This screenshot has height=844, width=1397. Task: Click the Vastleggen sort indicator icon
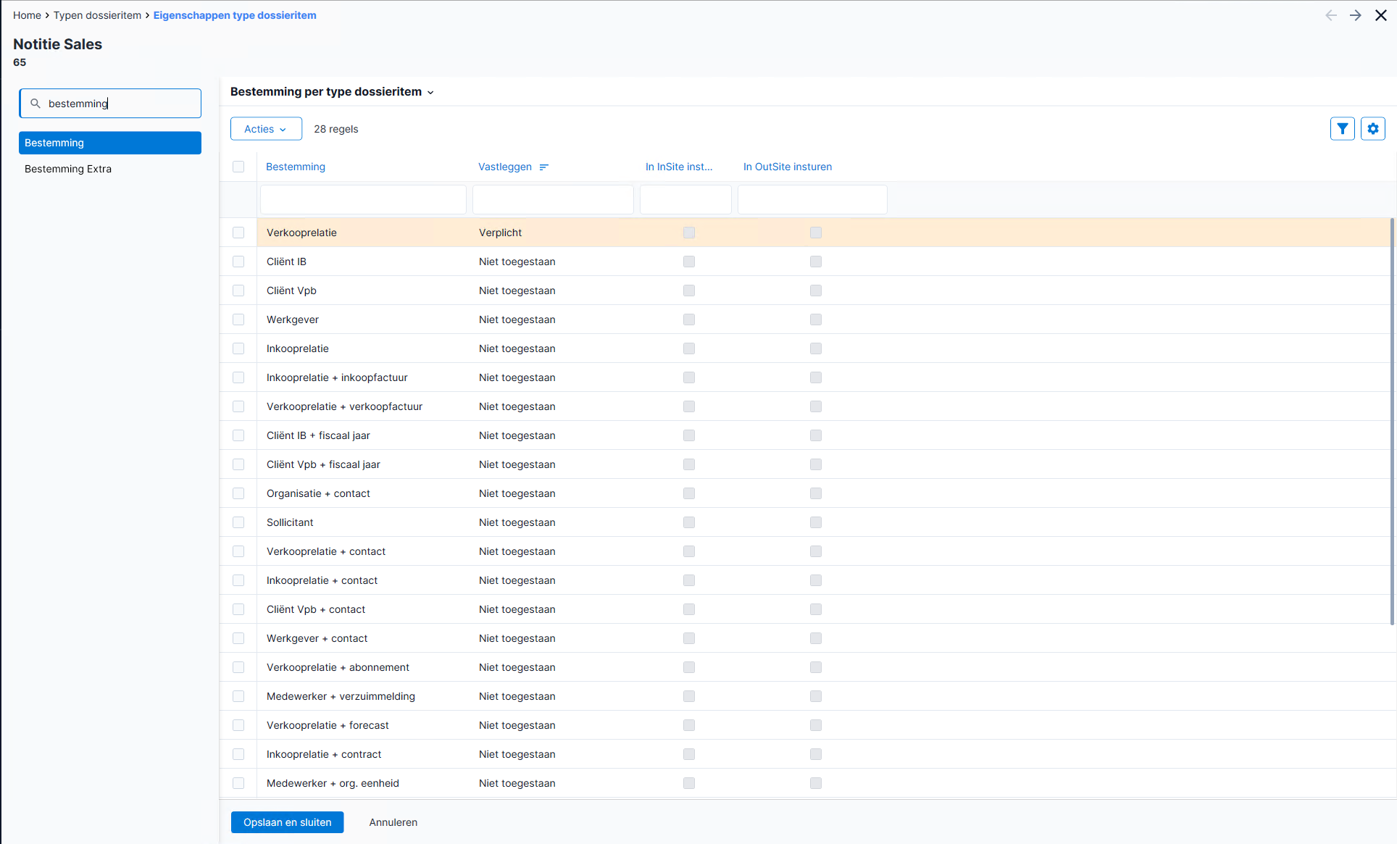click(544, 167)
